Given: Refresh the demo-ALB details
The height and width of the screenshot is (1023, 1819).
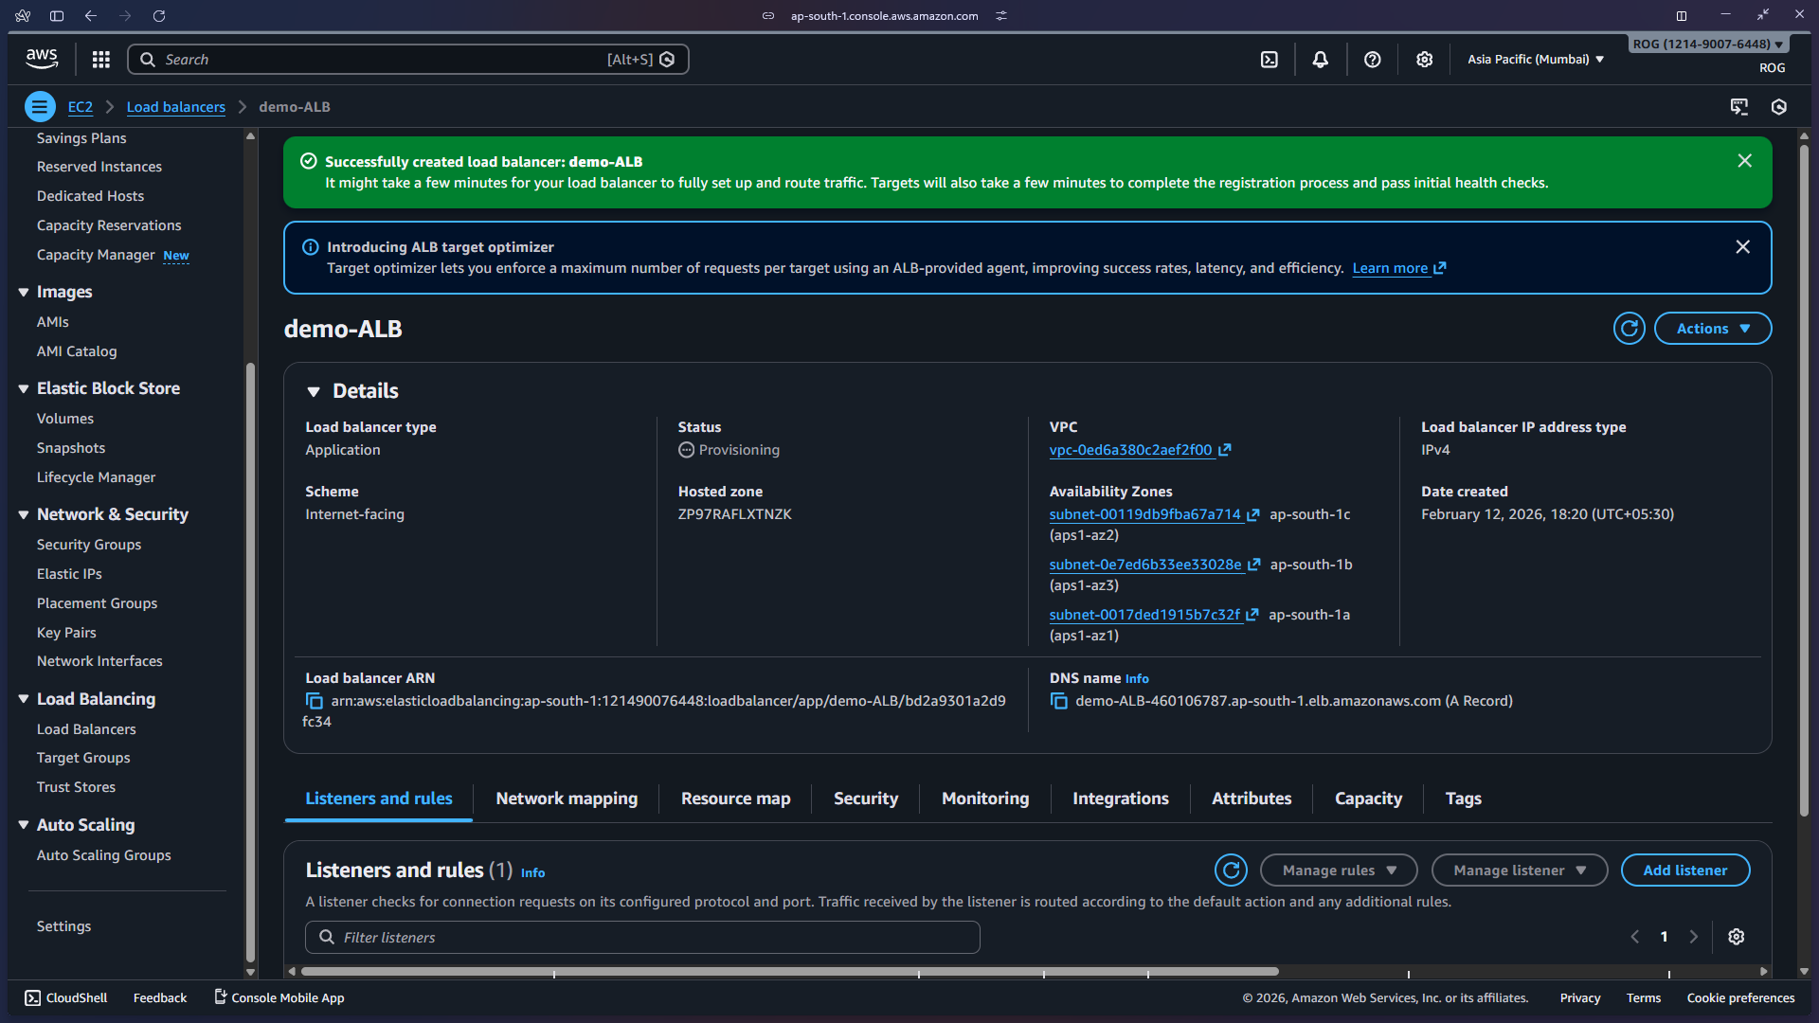Looking at the screenshot, I should [1629, 329].
